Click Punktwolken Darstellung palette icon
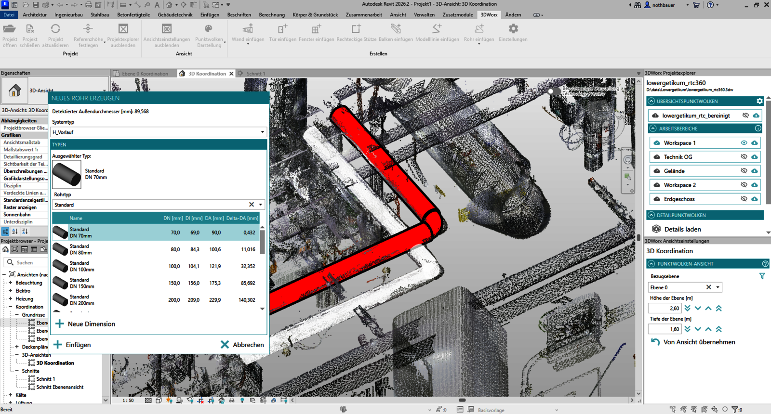 click(209, 29)
